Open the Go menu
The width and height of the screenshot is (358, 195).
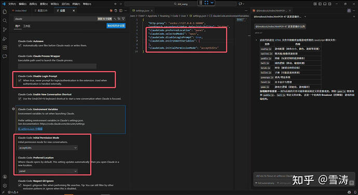click(x=54, y=4)
